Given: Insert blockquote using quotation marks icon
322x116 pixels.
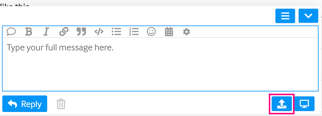Looking at the screenshot, I should [x=81, y=32].
